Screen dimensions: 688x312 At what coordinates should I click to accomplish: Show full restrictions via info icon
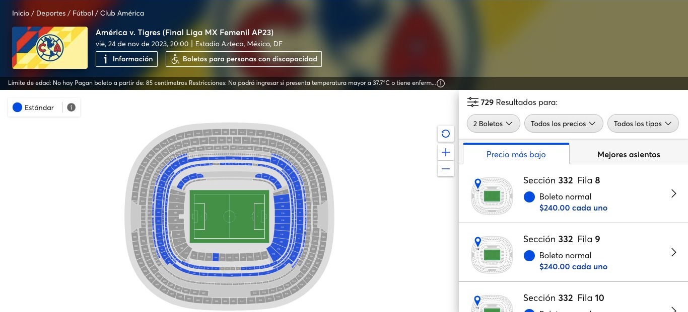[x=441, y=83]
